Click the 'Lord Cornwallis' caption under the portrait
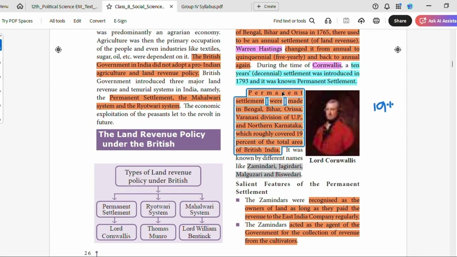 coord(332,160)
